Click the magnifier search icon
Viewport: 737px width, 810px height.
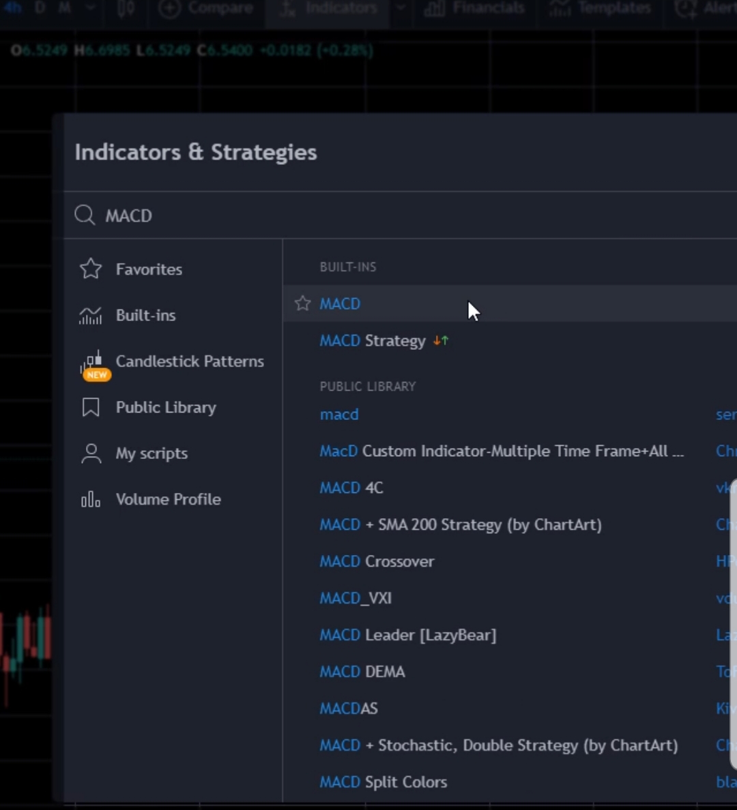coord(85,215)
